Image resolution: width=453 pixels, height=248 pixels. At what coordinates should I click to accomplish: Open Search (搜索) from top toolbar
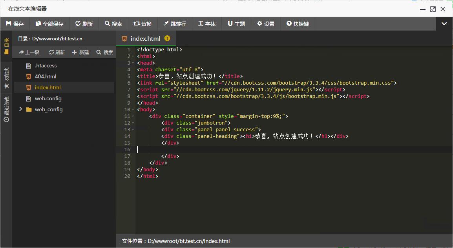113,24
